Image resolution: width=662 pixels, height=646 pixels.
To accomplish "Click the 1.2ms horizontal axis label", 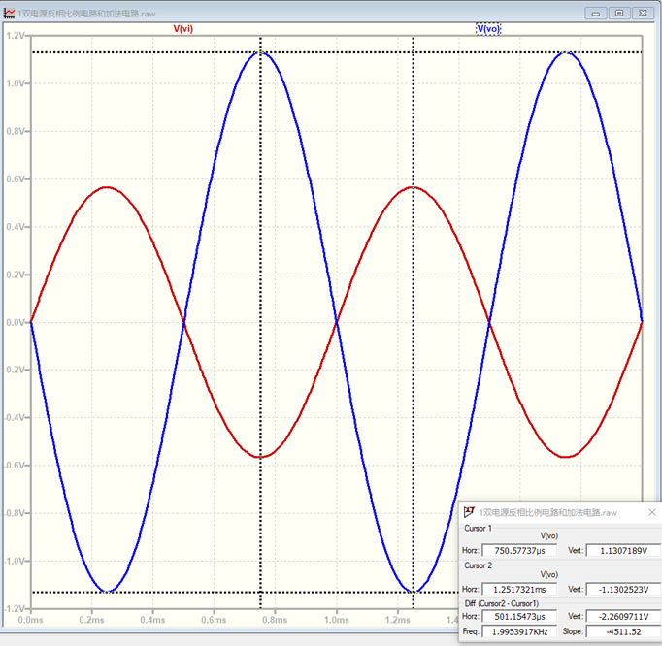I will click(397, 620).
